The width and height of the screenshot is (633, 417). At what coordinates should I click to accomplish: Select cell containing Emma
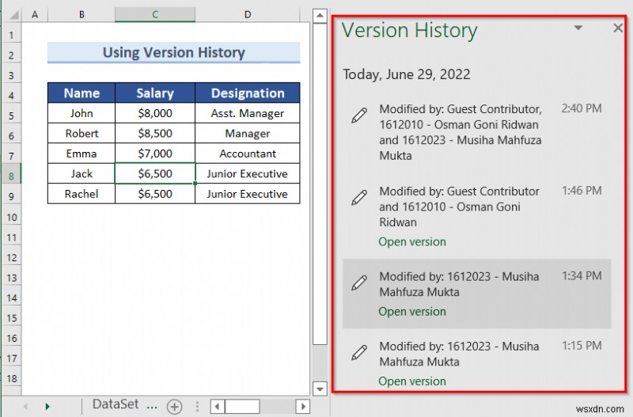tap(81, 154)
